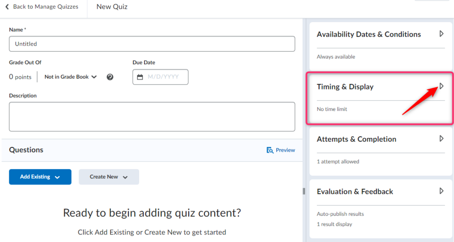This screenshot has width=454, height=242.
Task: Click the Preview link
Action: point(285,150)
